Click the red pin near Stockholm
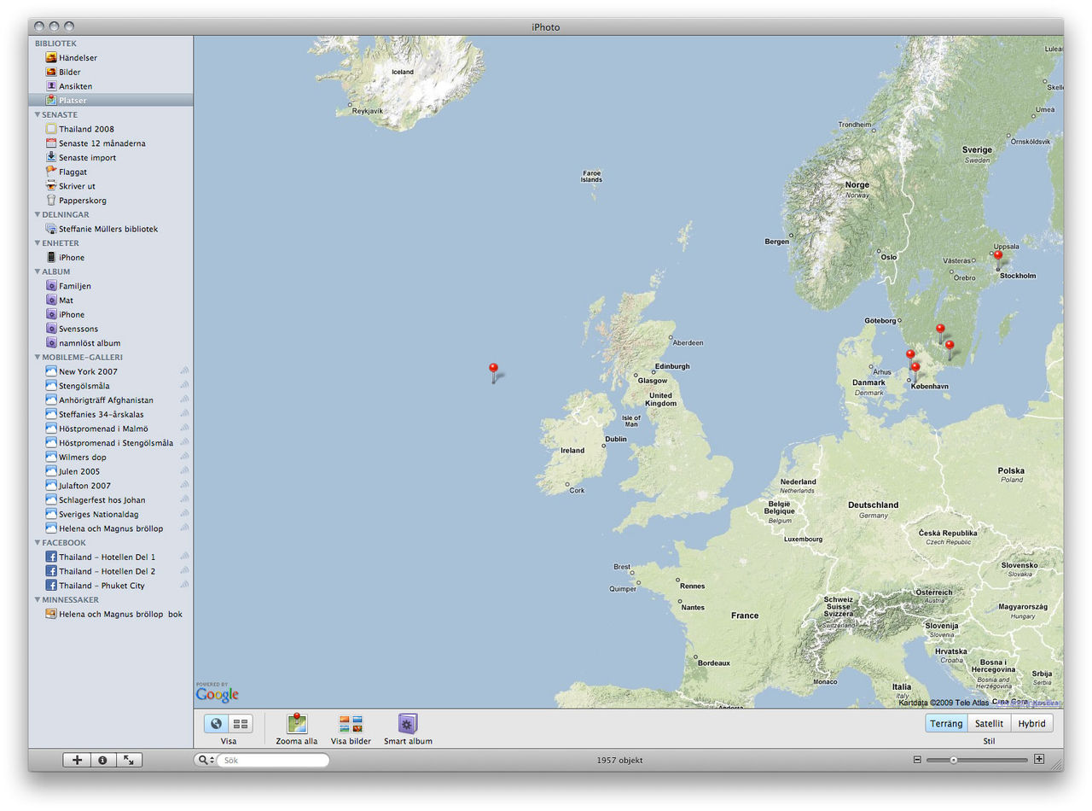Screen dimensions: 1092x811 pyautogui.click(x=997, y=256)
